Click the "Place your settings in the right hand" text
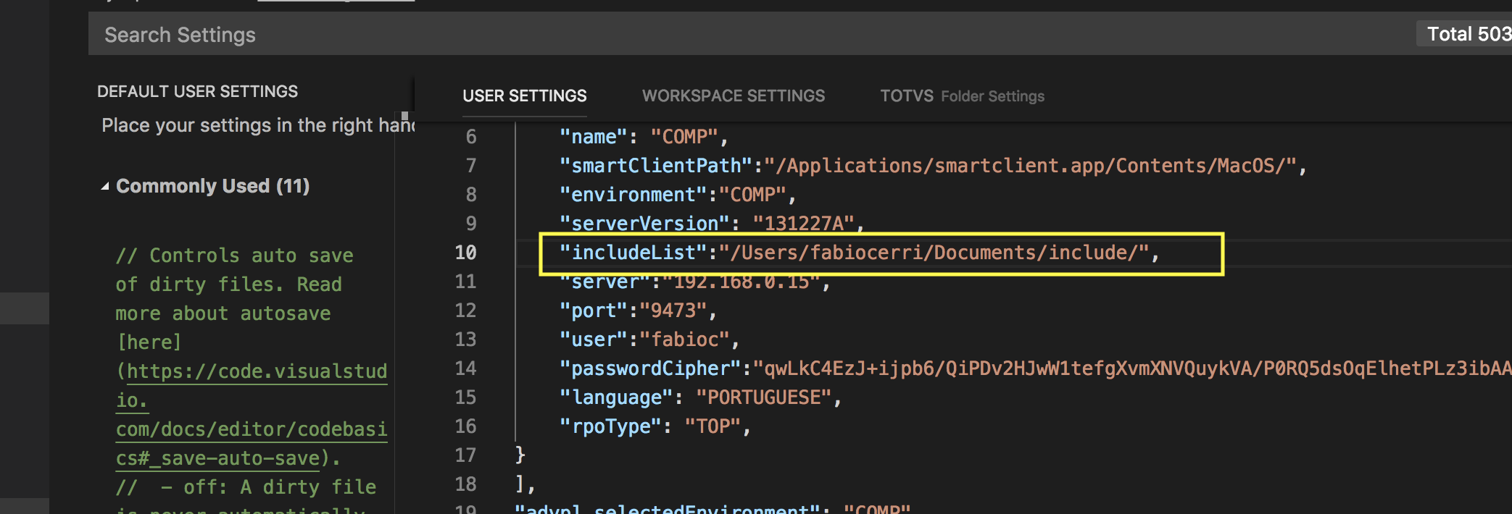1512x514 pixels. [x=258, y=125]
